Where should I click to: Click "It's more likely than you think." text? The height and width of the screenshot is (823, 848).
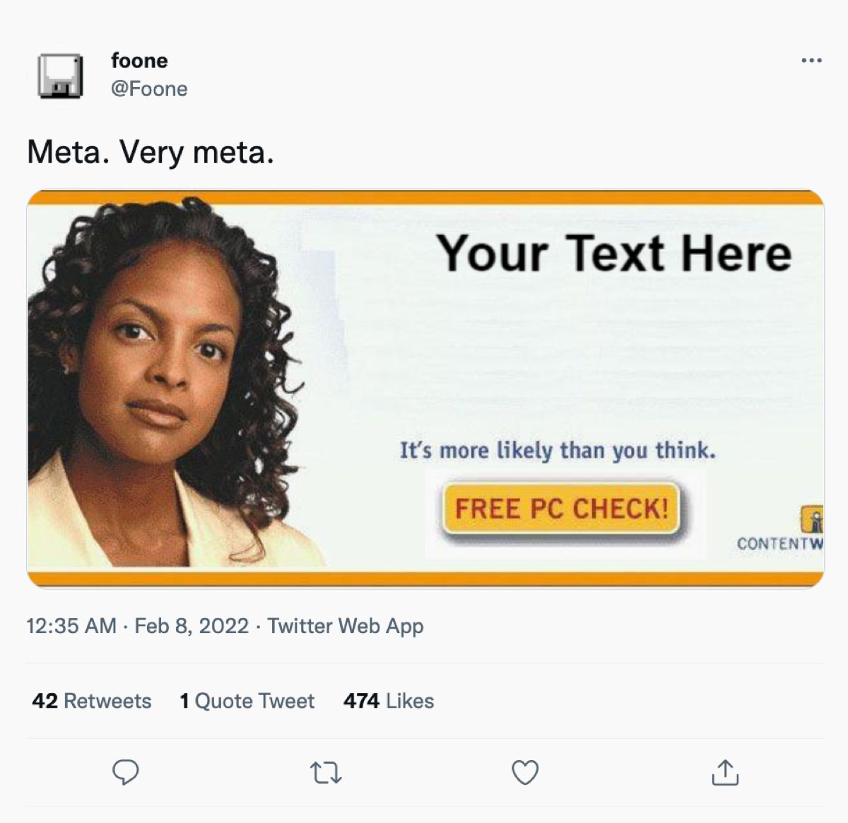click(558, 450)
